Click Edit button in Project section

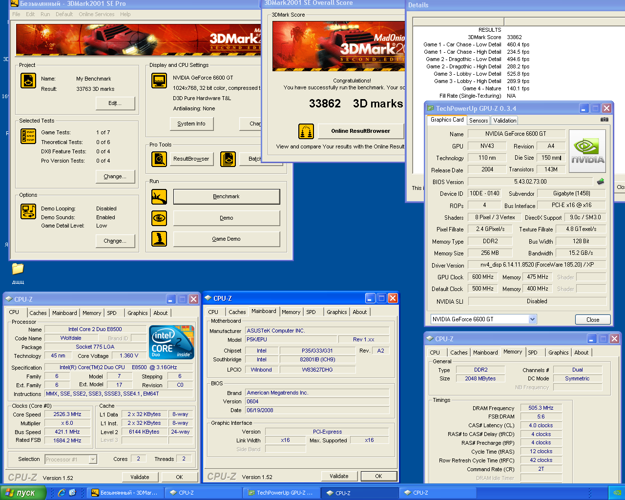[115, 104]
